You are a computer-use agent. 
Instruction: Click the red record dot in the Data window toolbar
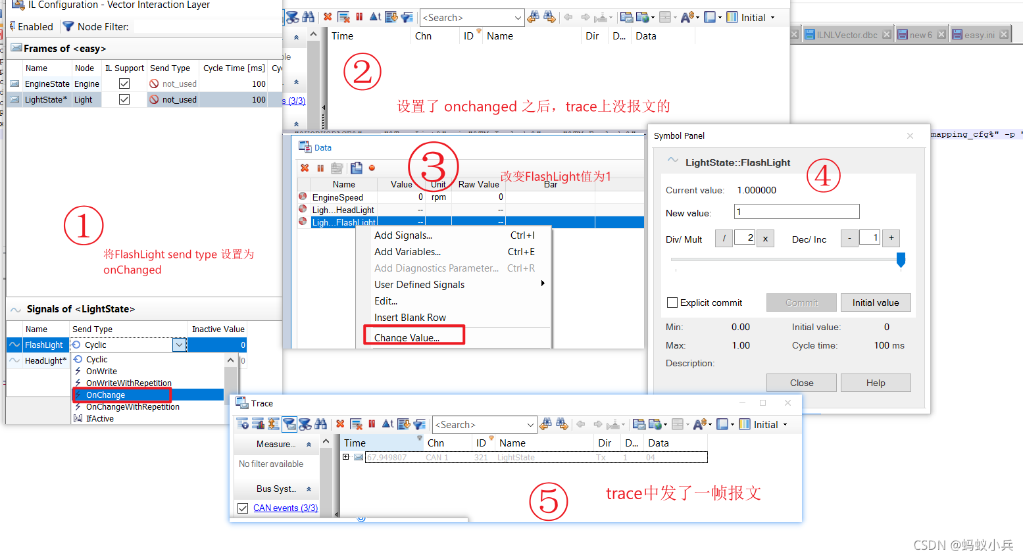pyautogui.click(x=372, y=168)
